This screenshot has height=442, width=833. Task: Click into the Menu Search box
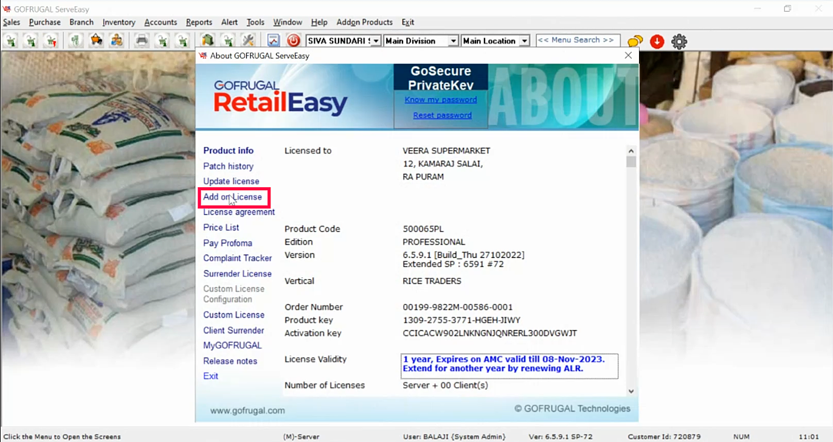578,40
